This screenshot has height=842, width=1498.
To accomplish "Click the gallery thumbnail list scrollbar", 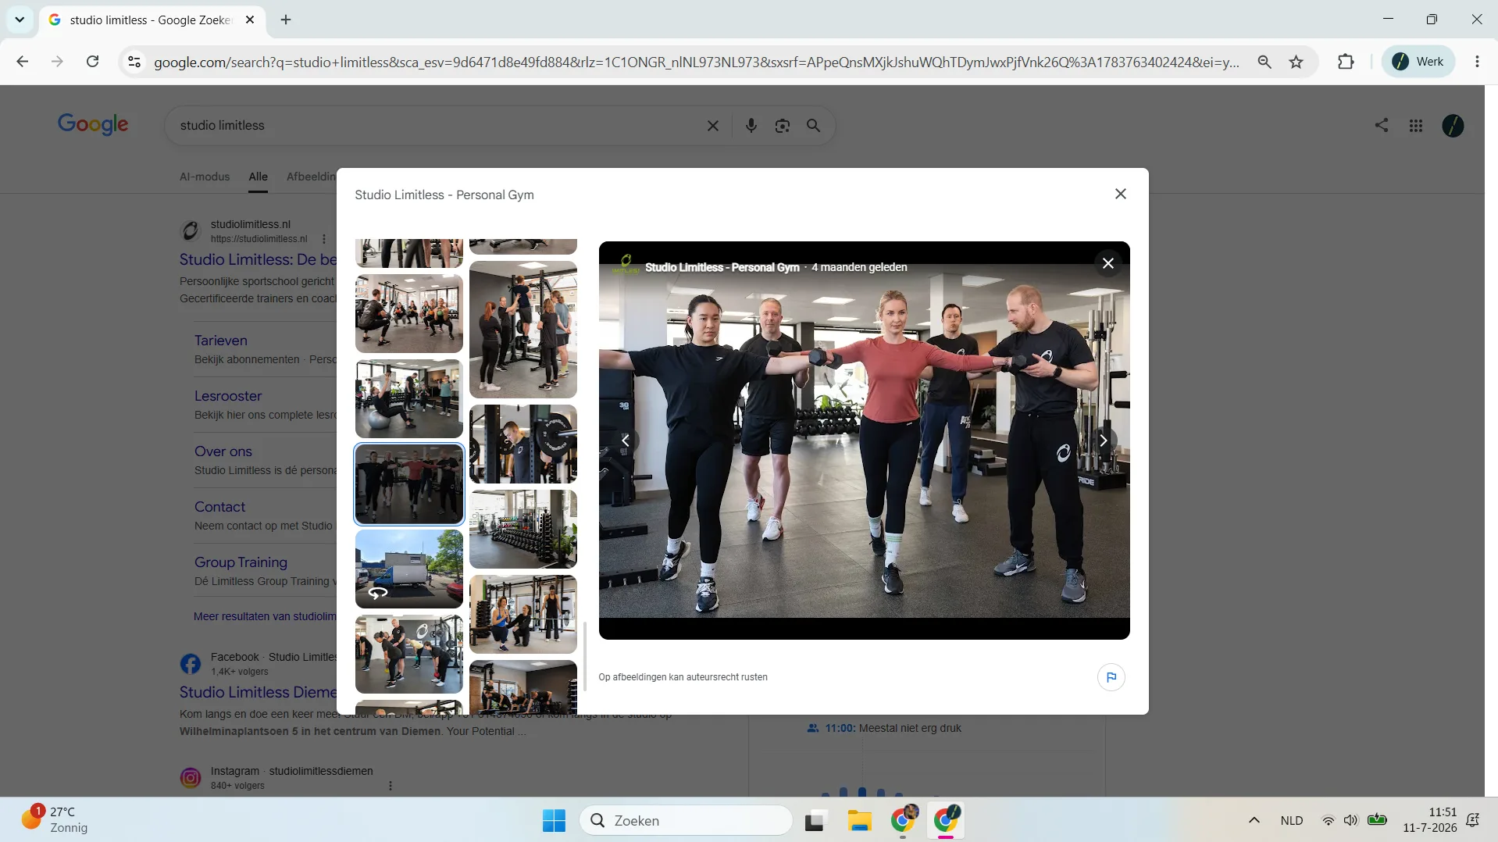I will pos(585,656).
